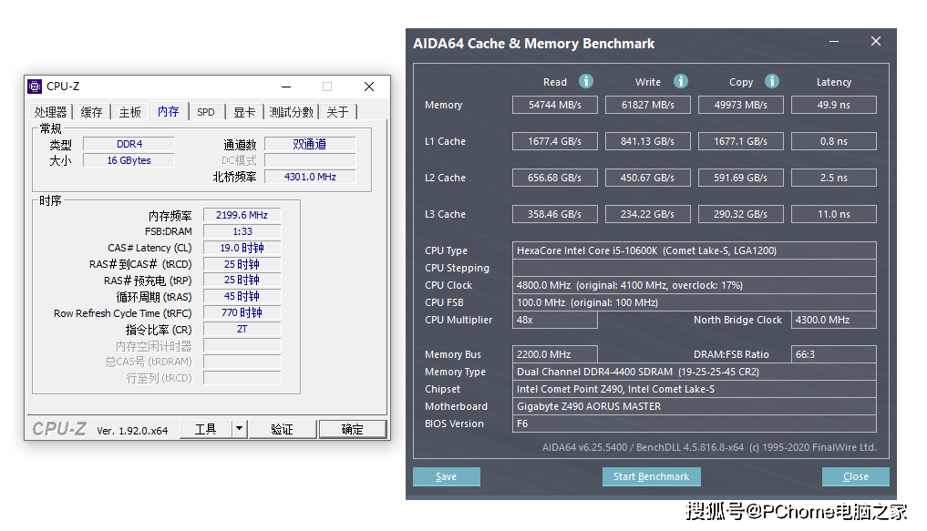This screenshot has width=927, height=531.
Task: Select the 内存 tab
Action: point(169,111)
